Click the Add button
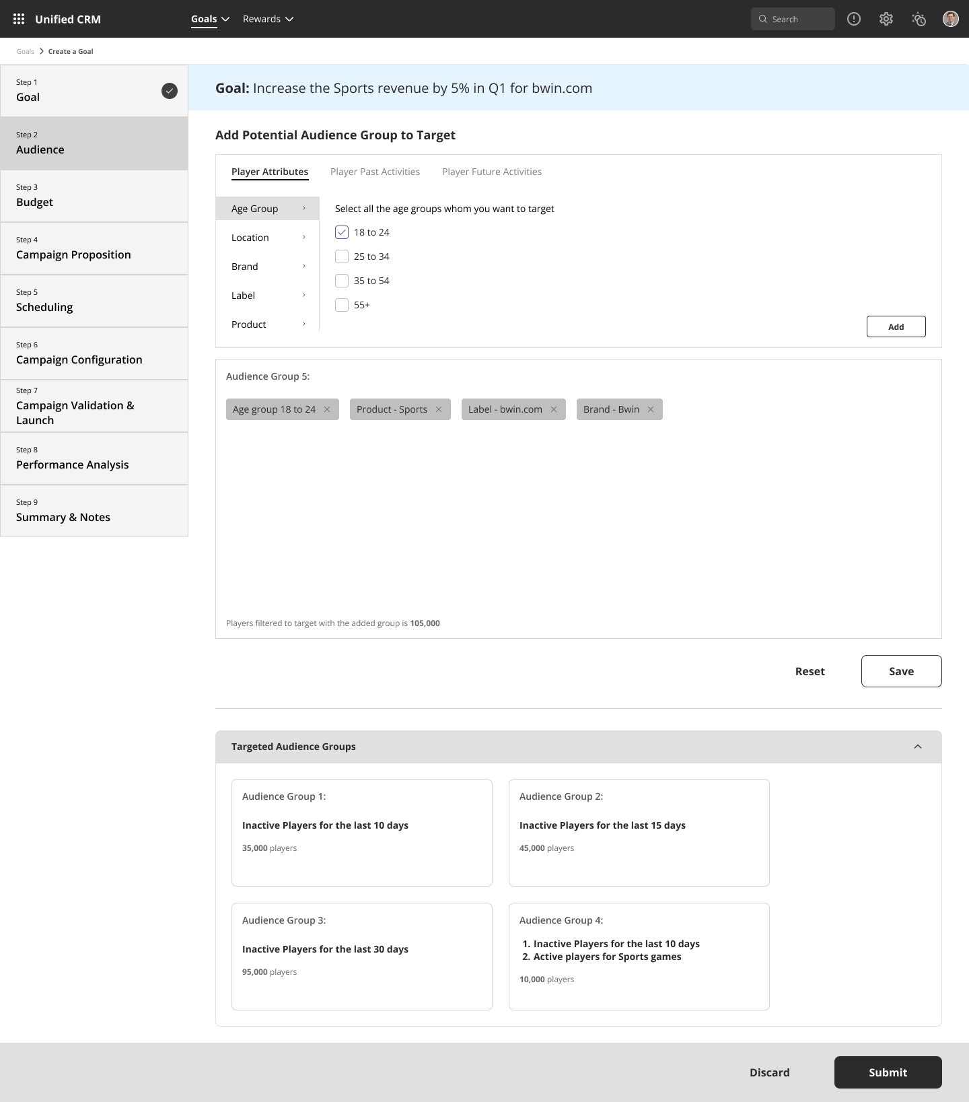The image size is (969, 1102). pos(896,326)
